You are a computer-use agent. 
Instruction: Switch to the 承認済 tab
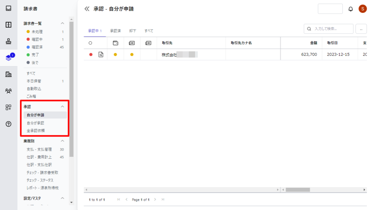(x=115, y=31)
